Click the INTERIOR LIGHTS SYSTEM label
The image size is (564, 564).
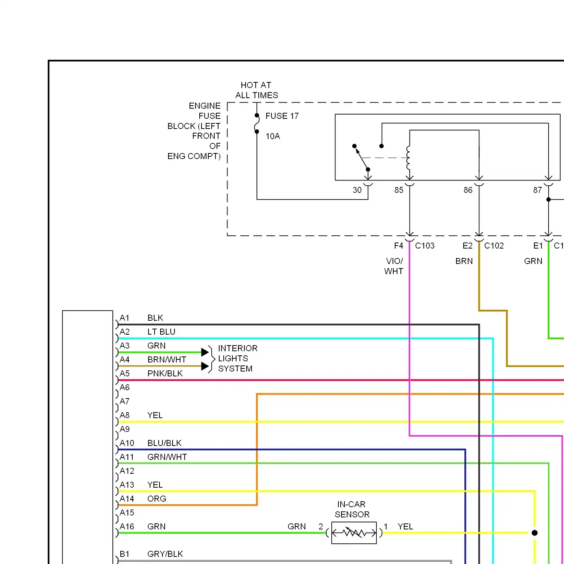click(x=238, y=358)
